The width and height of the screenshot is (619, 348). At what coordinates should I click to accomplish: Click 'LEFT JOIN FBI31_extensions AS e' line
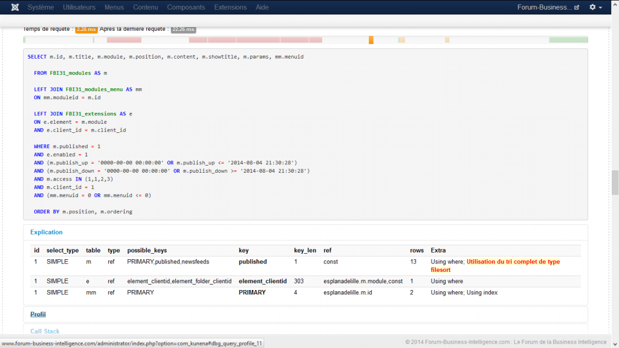[83, 114]
